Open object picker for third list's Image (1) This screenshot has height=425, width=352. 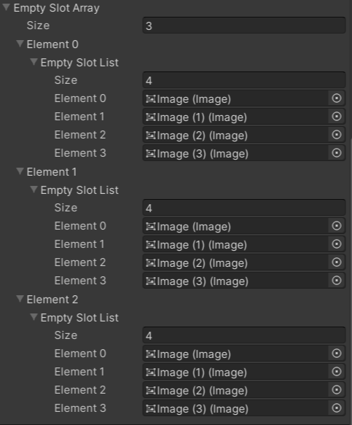point(337,372)
